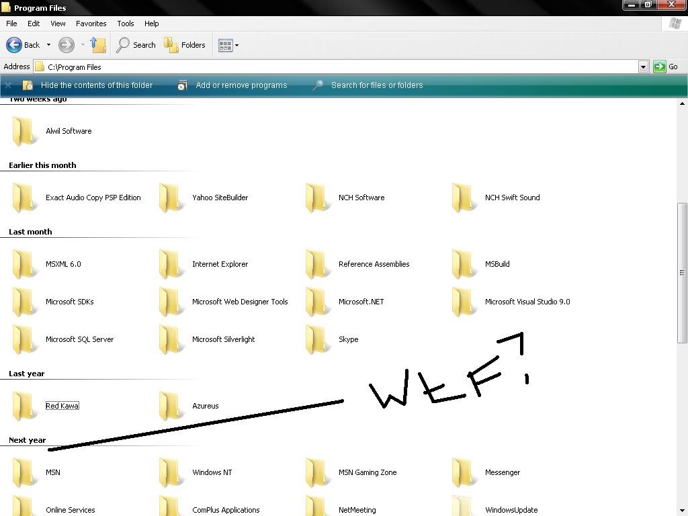688x516 pixels.
Task: Click the 'Earlier this month' group header
Action: click(x=42, y=165)
